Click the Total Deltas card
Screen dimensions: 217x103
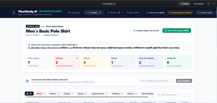click(39, 62)
